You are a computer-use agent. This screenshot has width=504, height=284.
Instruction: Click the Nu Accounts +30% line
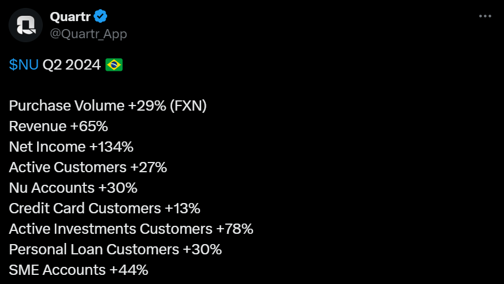tap(73, 188)
